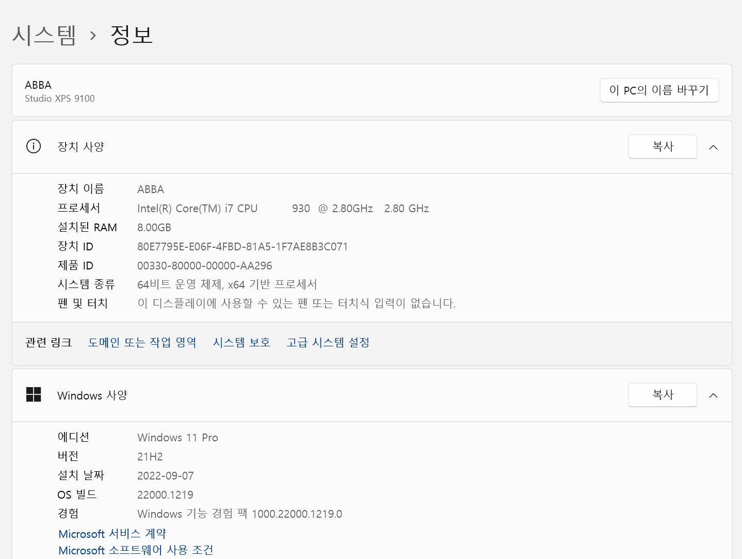
Task: Click product ID 00330-80000-00000-AA296
Action: click(205, 266)
